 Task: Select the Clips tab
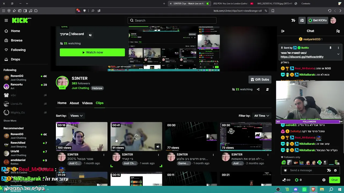[x=99, y=103]
